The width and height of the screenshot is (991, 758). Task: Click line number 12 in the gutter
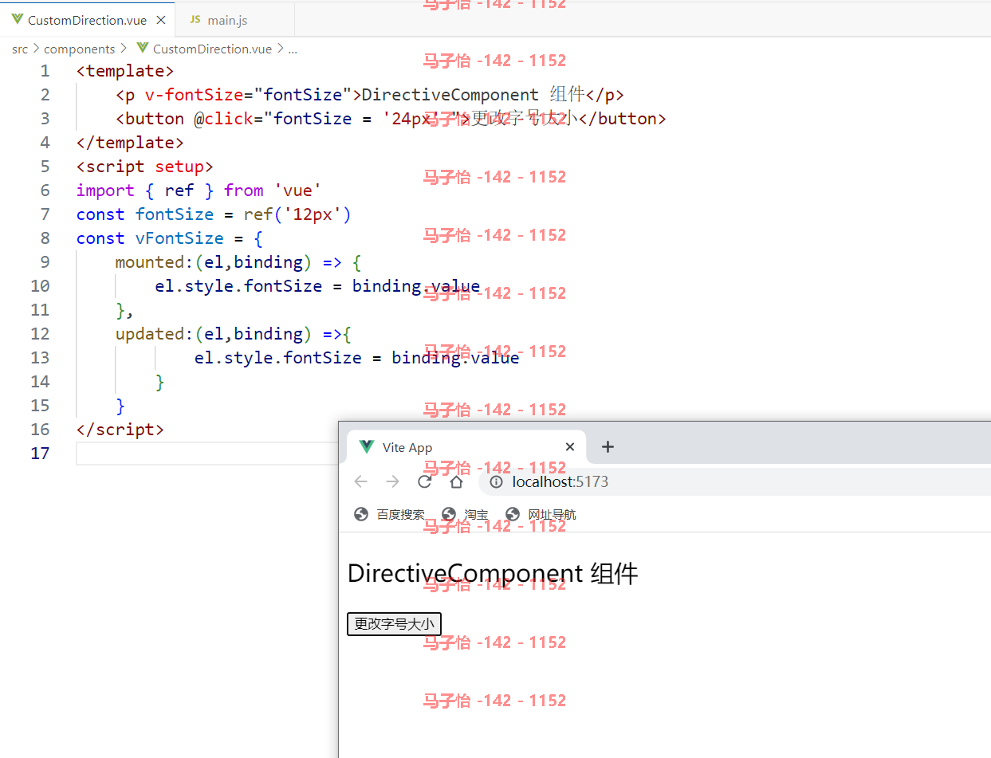pos(40,334)
